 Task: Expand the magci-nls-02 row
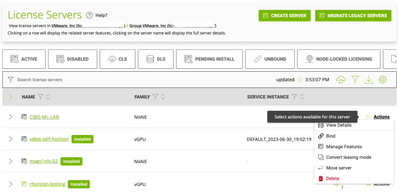tap(10, 161)
